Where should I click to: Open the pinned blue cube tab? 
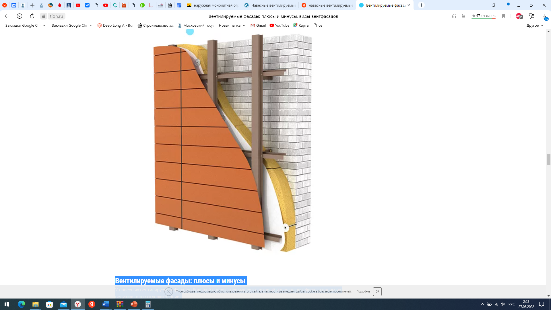[x=179, y=5]
